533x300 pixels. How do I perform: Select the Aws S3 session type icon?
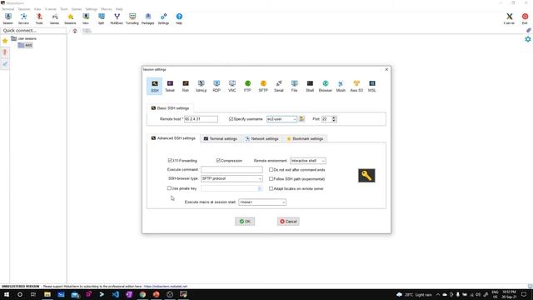[356, 86]
